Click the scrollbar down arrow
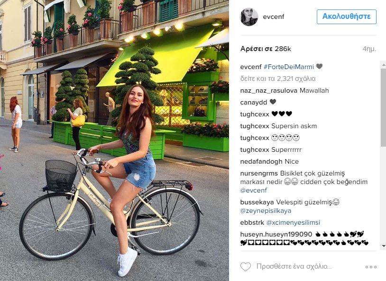This screenshot has width=386, height=281. tap(383, 246)
